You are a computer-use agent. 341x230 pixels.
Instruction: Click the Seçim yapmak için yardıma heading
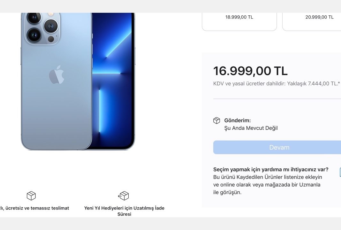click(271, 169)
